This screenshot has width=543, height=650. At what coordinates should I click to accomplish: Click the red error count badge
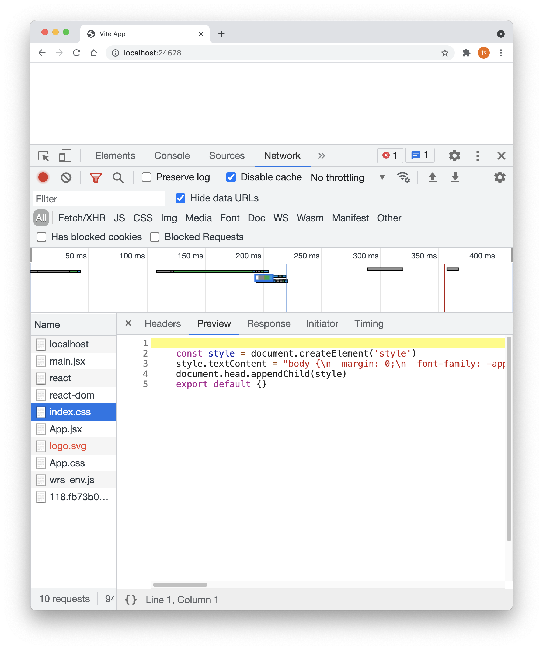pos(390,155)
